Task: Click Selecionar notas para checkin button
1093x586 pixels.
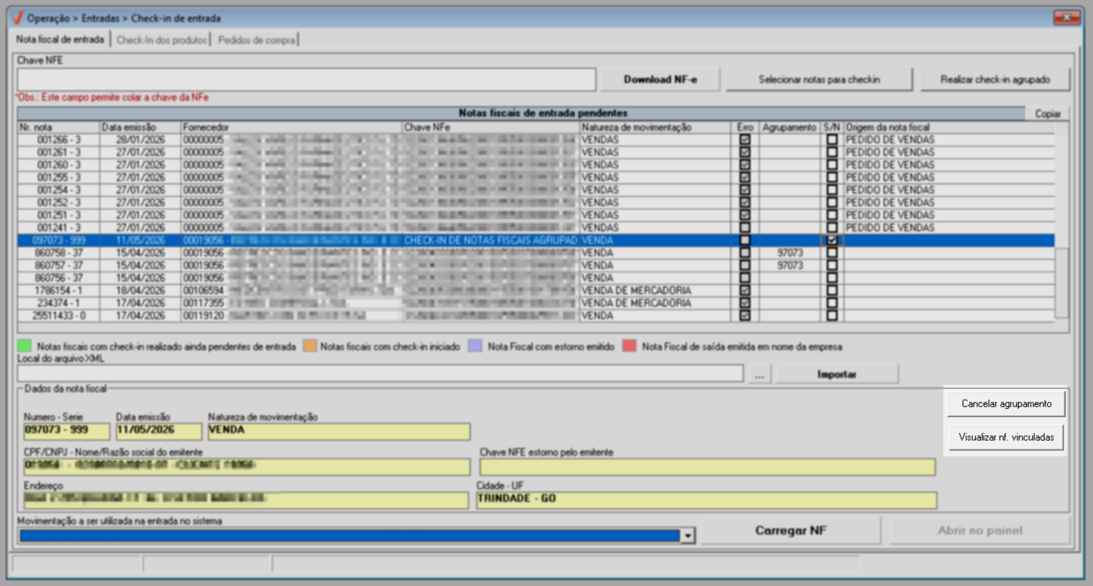Action: pyautogui.click(x=819, y=80)
